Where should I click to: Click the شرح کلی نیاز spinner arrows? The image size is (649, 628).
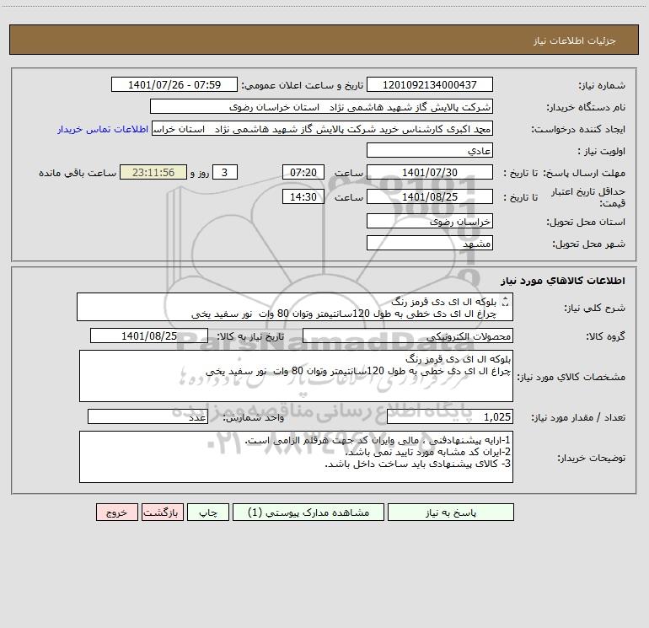click(505, 302)
